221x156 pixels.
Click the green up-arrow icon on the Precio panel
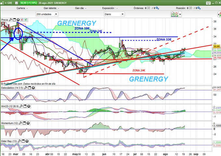click(x=26, y=20)
